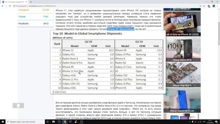Image resolution: width=220 pixels, height=124 pixels.
Task: Click the iPhone 11 Pro Max cell
Action: click(73, 71)
